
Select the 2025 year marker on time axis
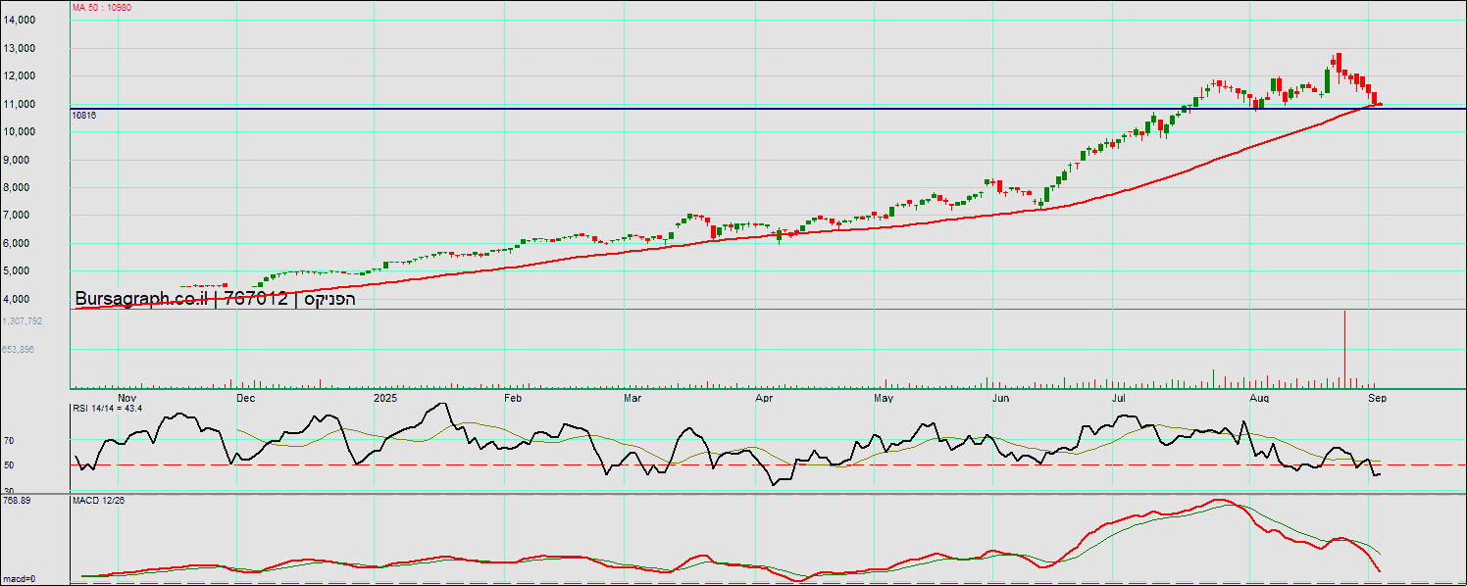386,399
